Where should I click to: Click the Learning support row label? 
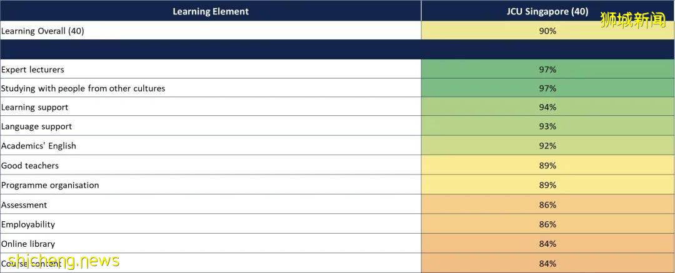[35, 107]
